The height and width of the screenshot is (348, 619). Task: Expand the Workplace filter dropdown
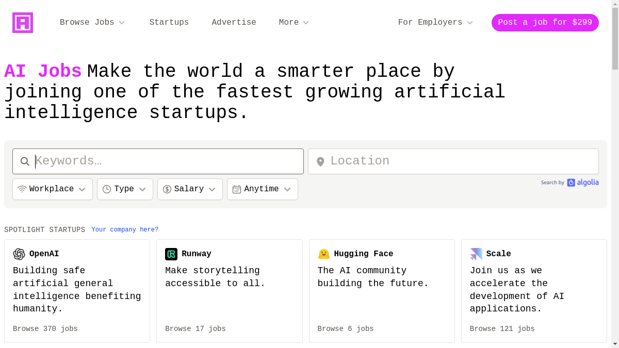53,189
